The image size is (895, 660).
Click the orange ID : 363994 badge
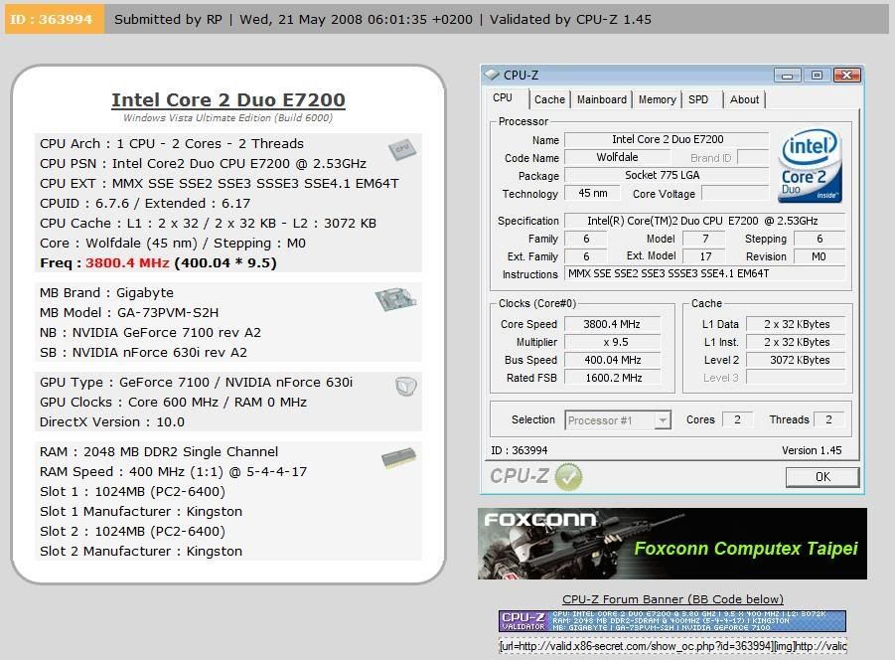pos(53,19)
